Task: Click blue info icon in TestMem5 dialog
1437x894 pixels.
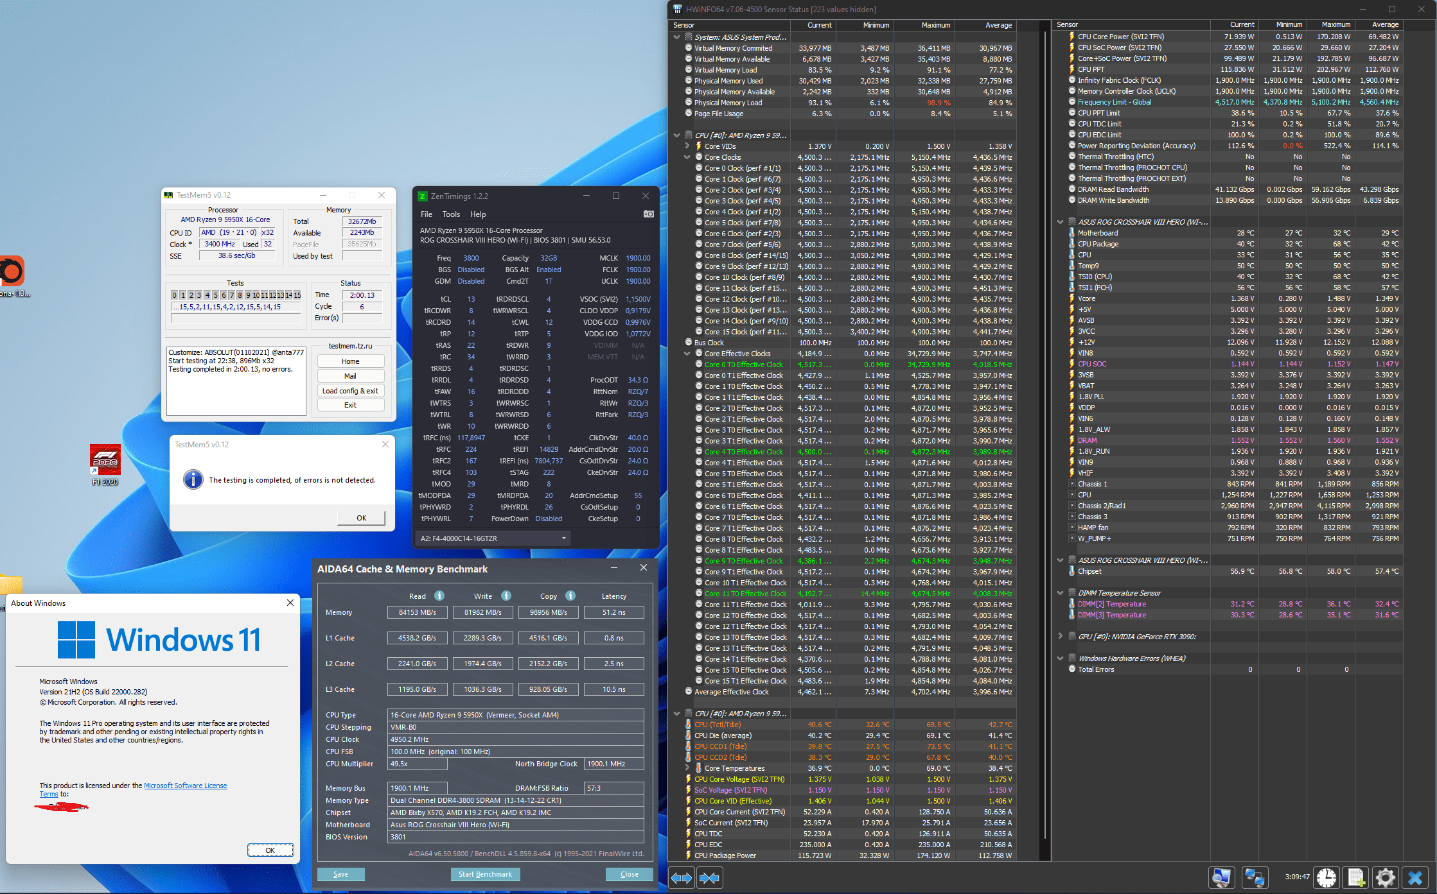Action: [x=193, y=479]
